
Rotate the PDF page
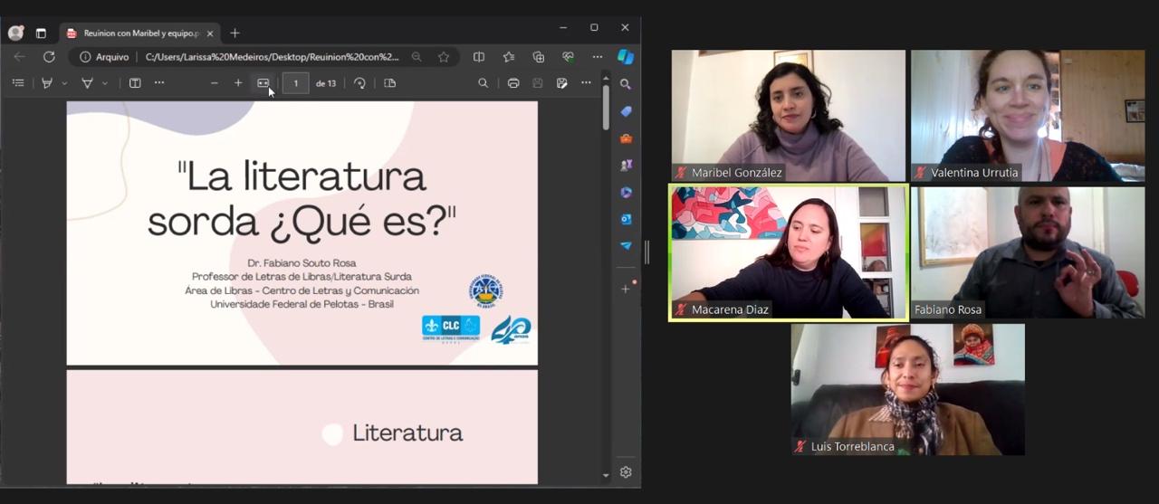pos(359,83)
